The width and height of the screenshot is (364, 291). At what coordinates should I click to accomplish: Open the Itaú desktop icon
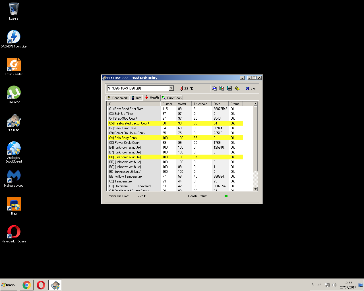pyautogui.click(x=14, y=206)
